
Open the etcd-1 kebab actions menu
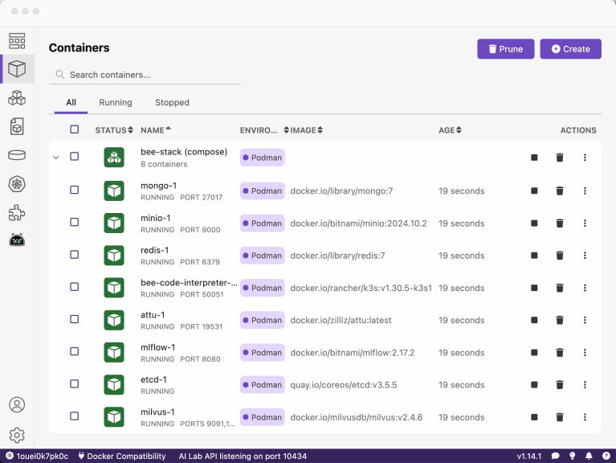coord(585,385)
